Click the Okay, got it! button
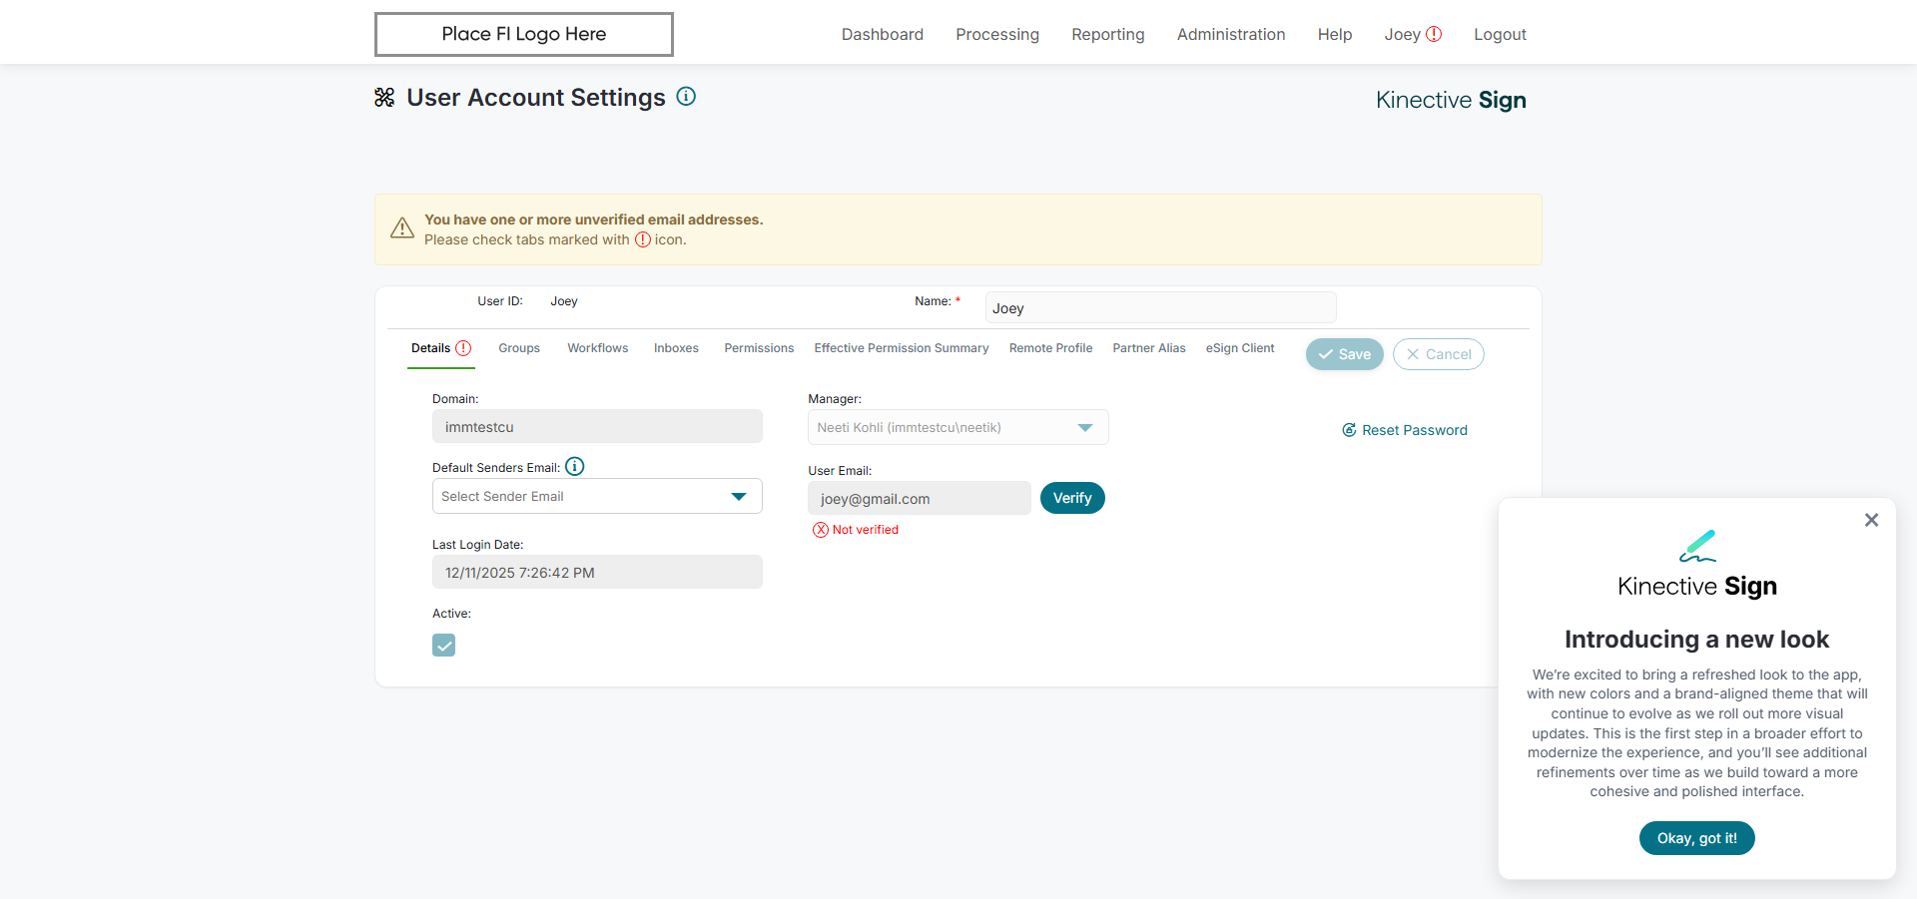The image size is (1917, 899). point(1697,838)
